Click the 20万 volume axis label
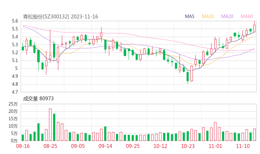Viewport: 260px width, 154px height. click(x=13, y=112)
